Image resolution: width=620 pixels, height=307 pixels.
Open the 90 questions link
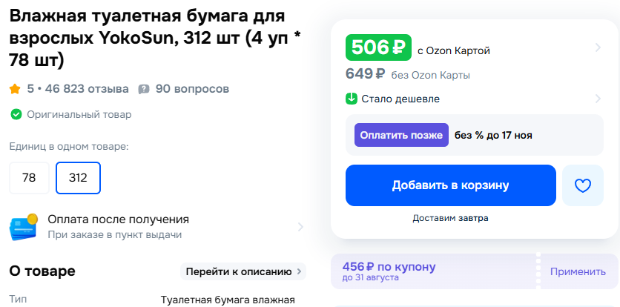192,89
